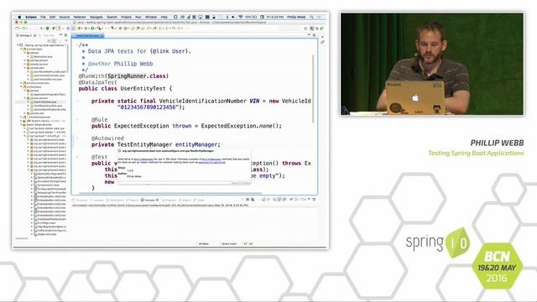Select the Package Explorer view tab

25,35
